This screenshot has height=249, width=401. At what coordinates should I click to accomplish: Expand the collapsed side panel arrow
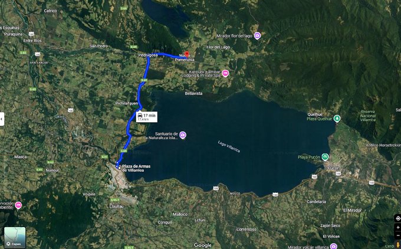click(x=2, y=119)
